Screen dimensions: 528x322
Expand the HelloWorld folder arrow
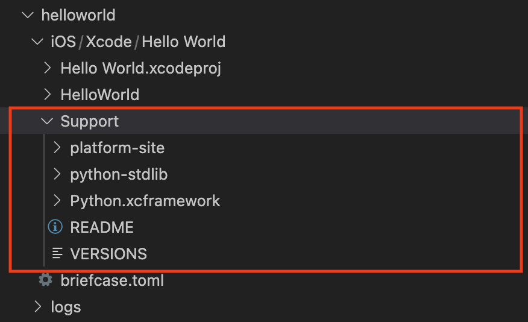(48, 95)
